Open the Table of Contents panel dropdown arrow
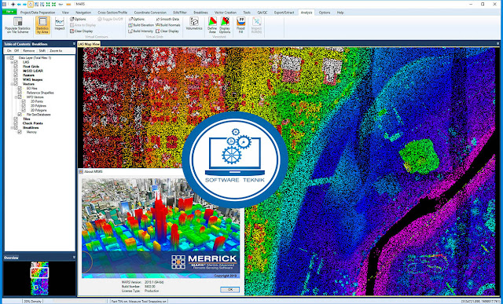Screen dimensions: 503x304 tap(74, 44)
